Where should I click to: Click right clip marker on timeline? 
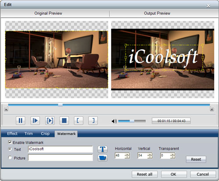[212, 109]
